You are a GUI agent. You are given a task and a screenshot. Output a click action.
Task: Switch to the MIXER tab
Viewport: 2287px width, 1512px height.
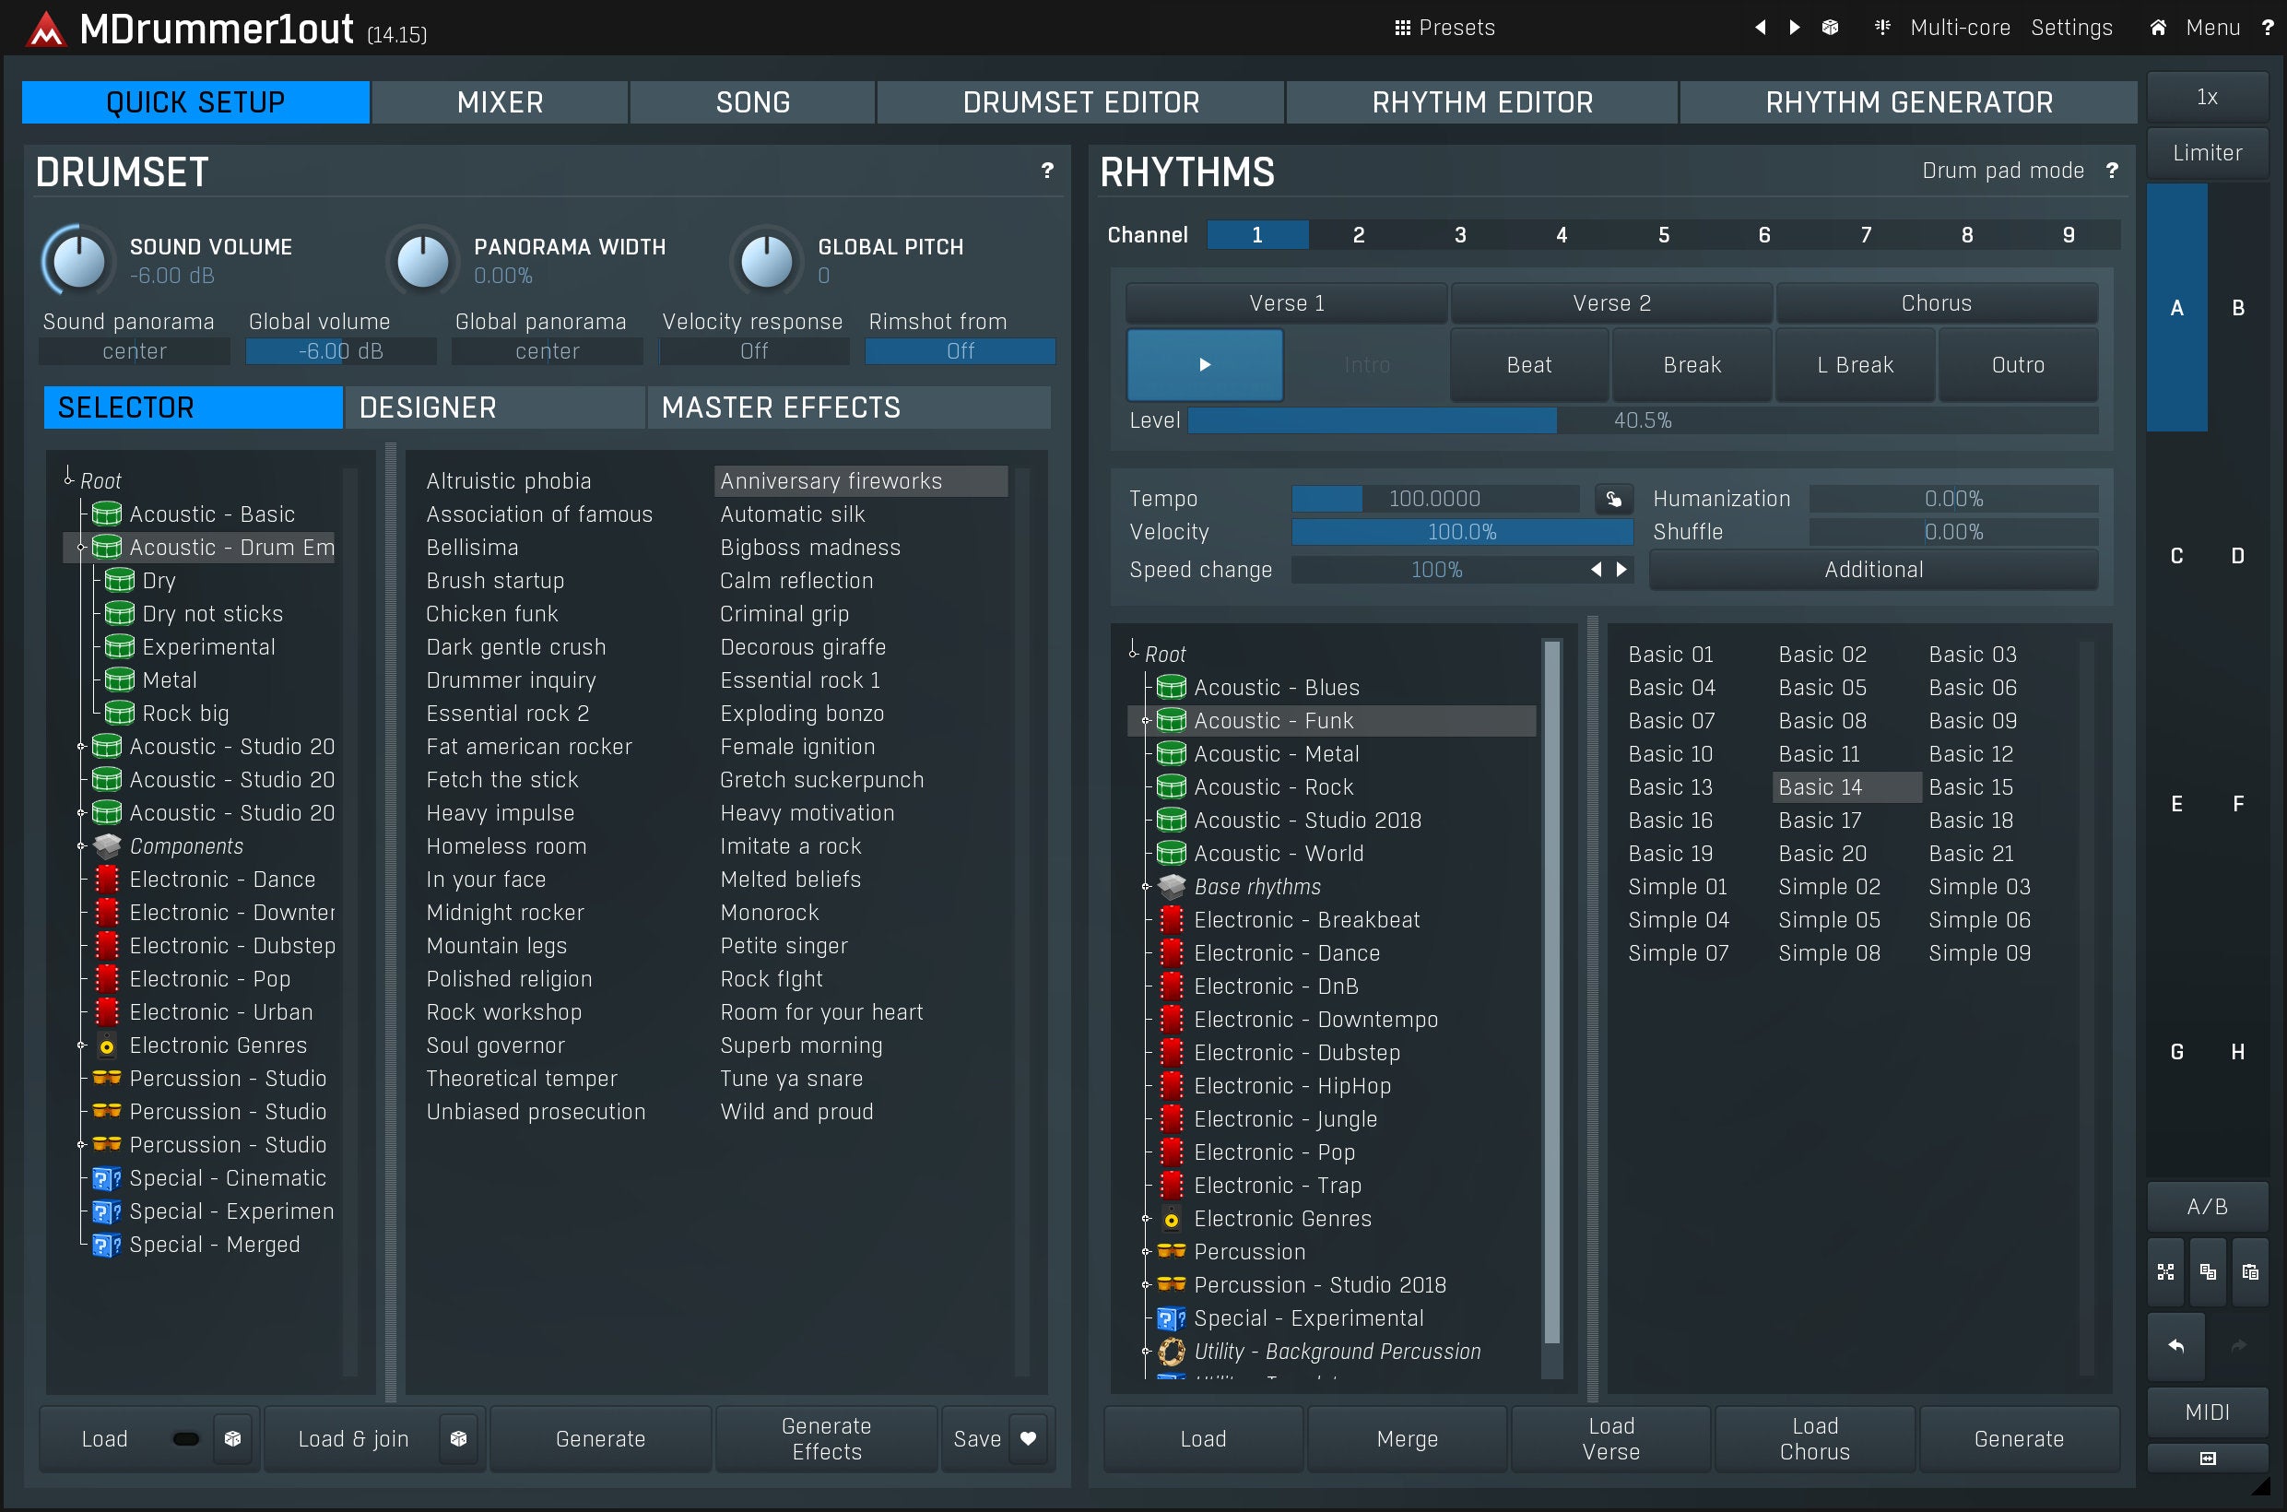click(x=500, y=102)
